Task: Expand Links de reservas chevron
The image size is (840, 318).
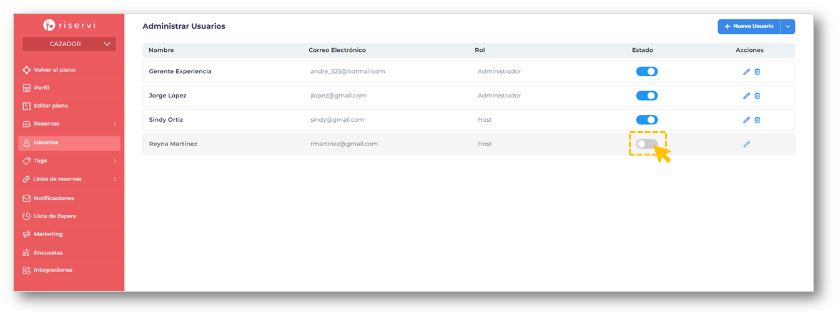Action: coord(115,179)
